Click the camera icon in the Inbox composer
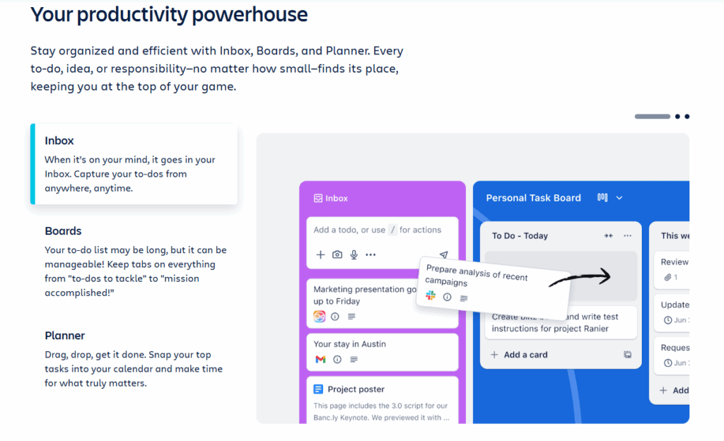 click(337, 254)
